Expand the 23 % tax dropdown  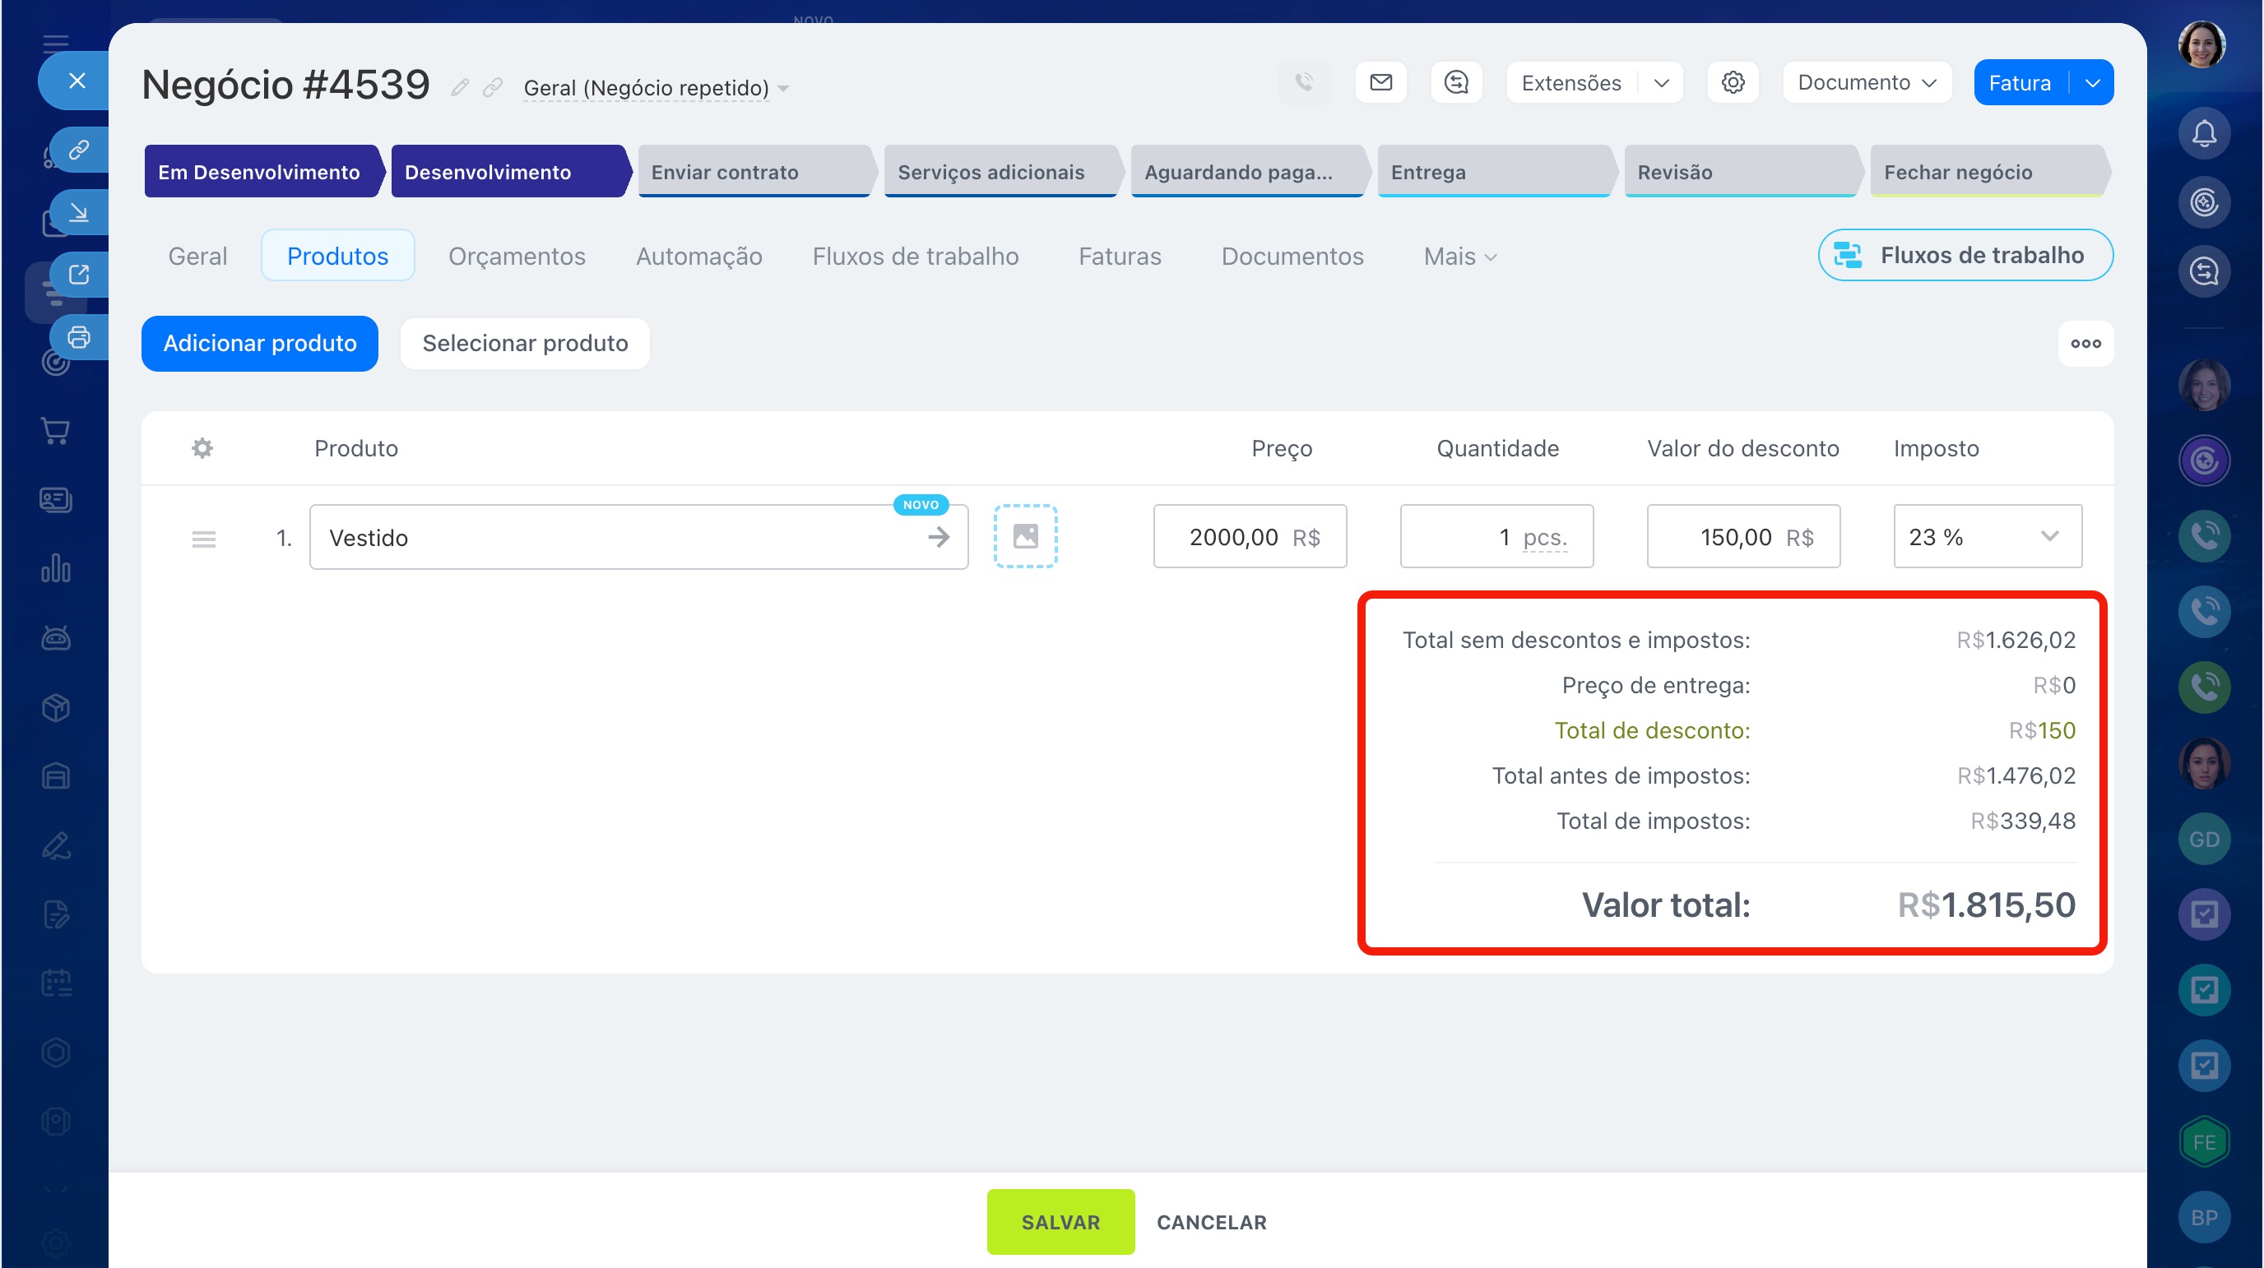(2048, 536)
